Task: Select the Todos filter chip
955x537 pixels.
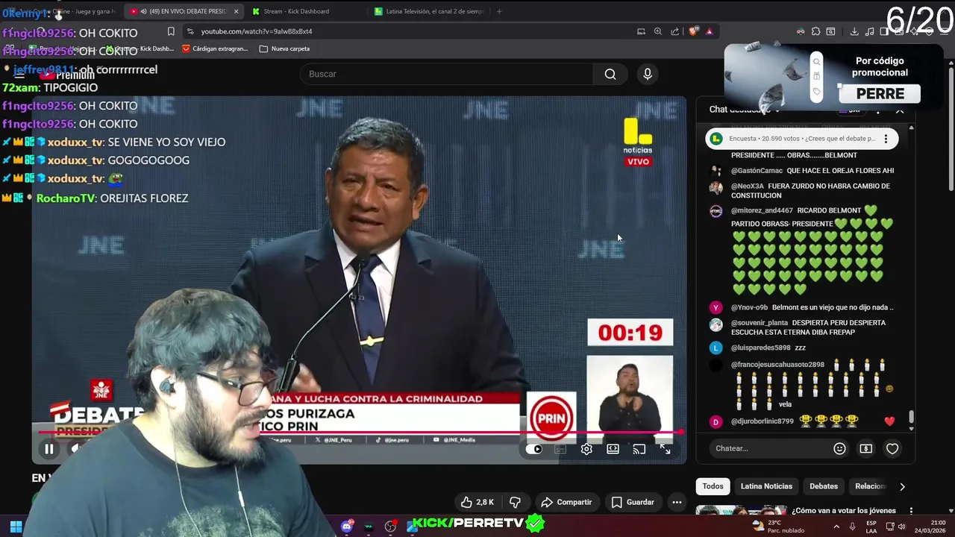Action: pos(713,486)
